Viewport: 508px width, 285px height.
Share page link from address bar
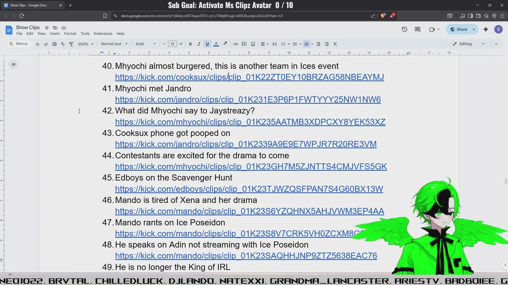pos(373,16)
